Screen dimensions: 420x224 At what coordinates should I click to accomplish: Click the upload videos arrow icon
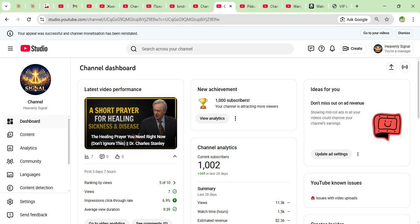(391, 67)
